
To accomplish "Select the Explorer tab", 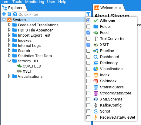I will point(15,8).
